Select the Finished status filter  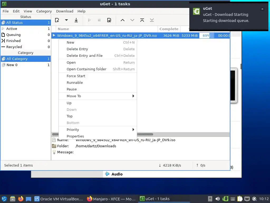point(26,41)
